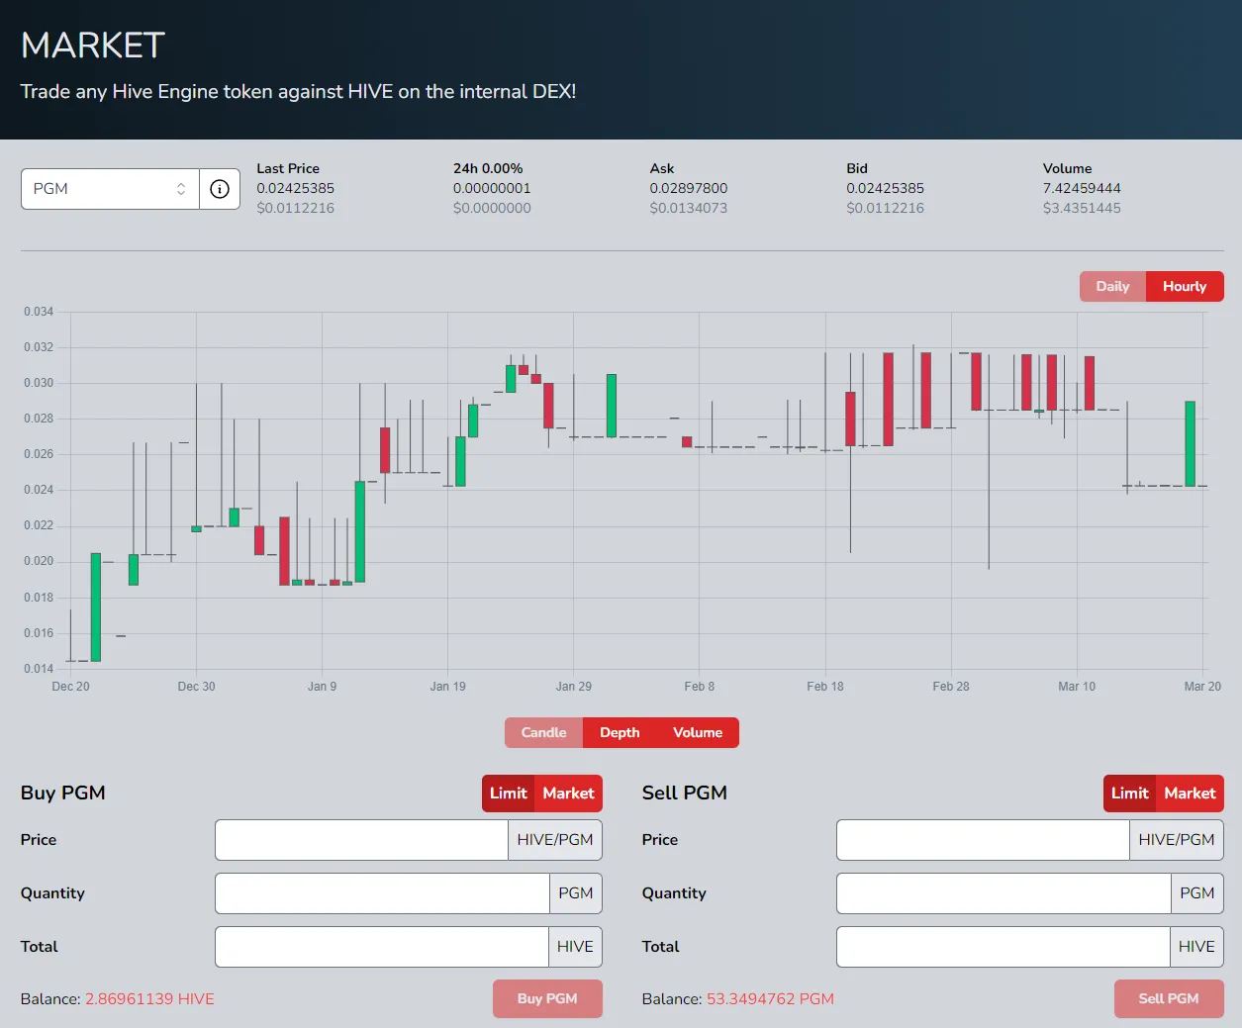The height and width of the screenshot is (1028, 1242).
Task: Choose Market order in Sell PGM
Action: pyautogui.click(x=1190, y=794)
